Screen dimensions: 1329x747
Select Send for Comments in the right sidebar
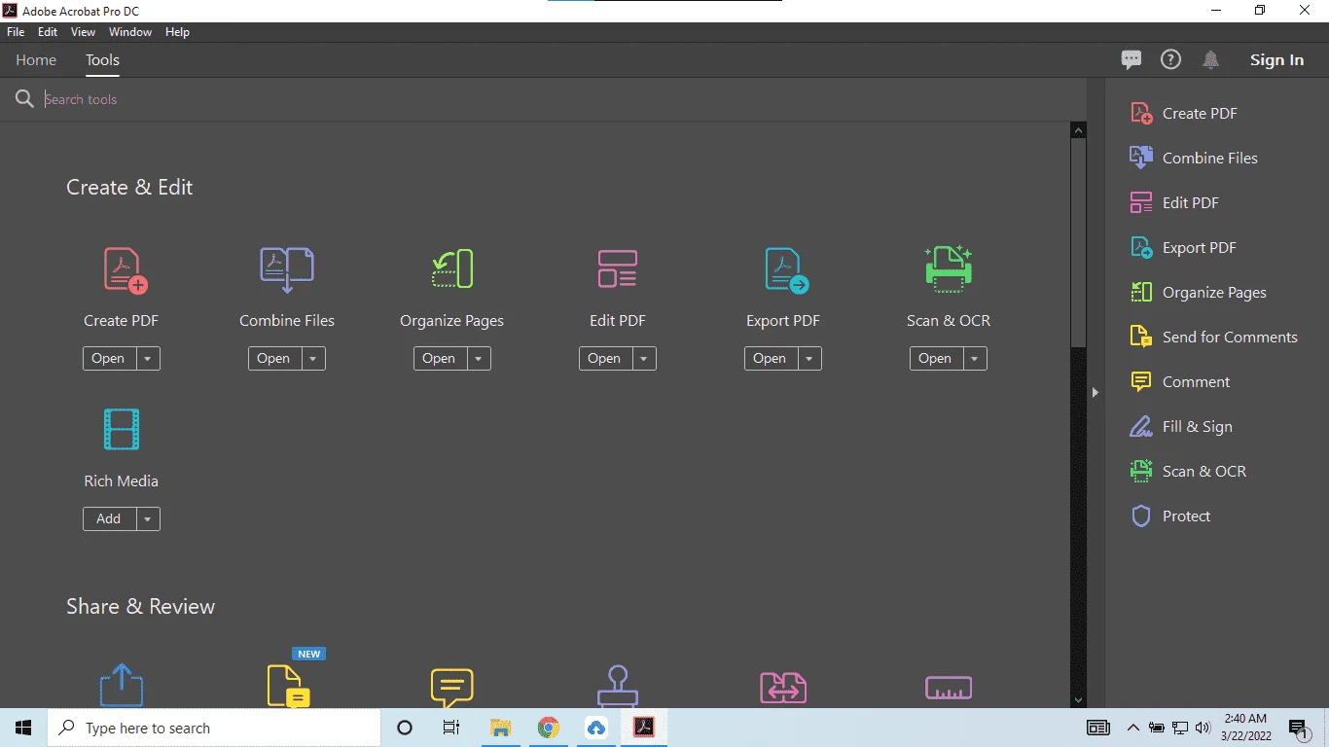(1213, 338)
